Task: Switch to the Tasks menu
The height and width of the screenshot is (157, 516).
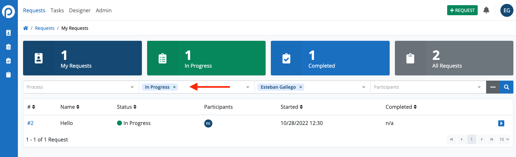Action: click(x=57, y=10)
